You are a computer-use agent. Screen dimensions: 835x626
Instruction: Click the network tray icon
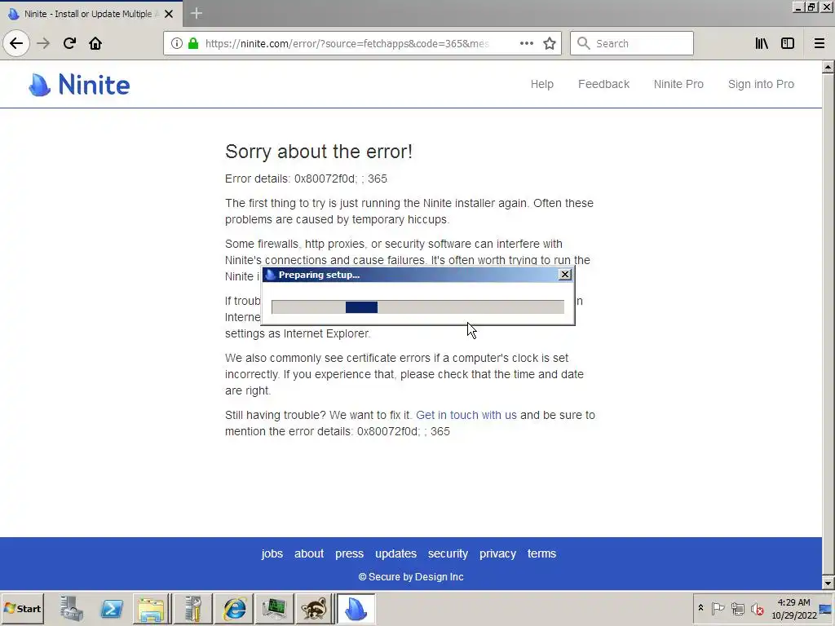click(x=737, y=608)
